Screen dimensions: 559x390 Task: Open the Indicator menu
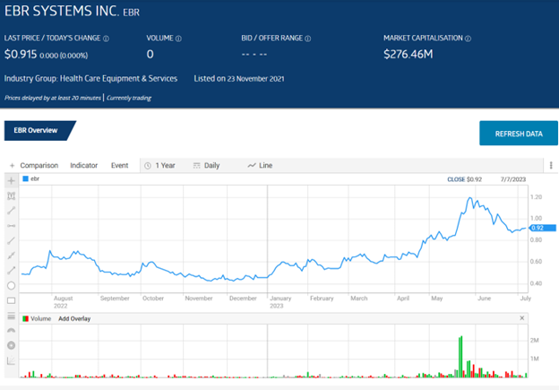click(x=84, y=166)
